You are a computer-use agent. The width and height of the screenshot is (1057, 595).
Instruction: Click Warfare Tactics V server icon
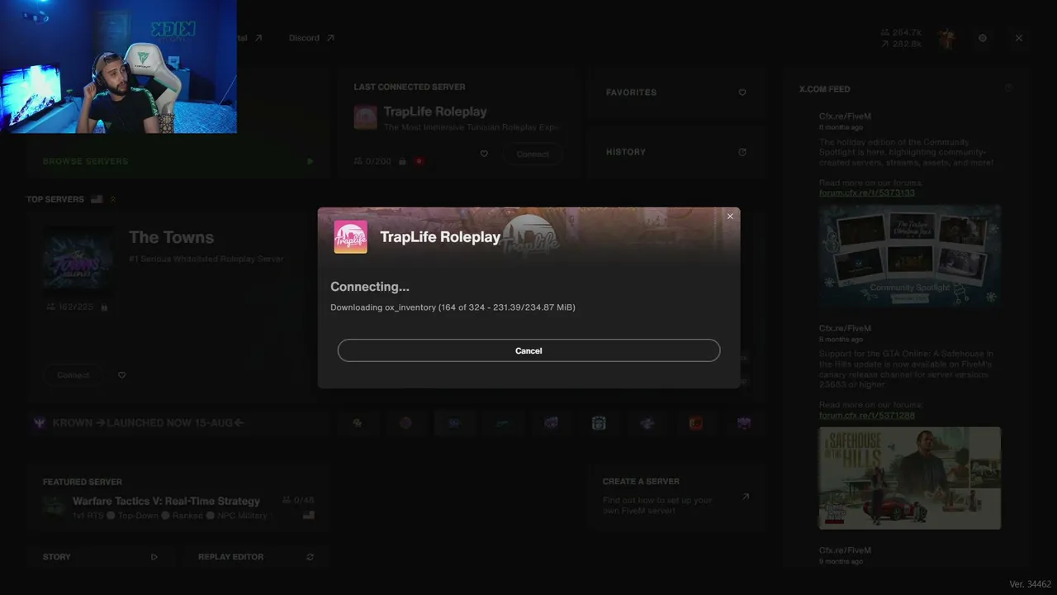click(55, 506)
